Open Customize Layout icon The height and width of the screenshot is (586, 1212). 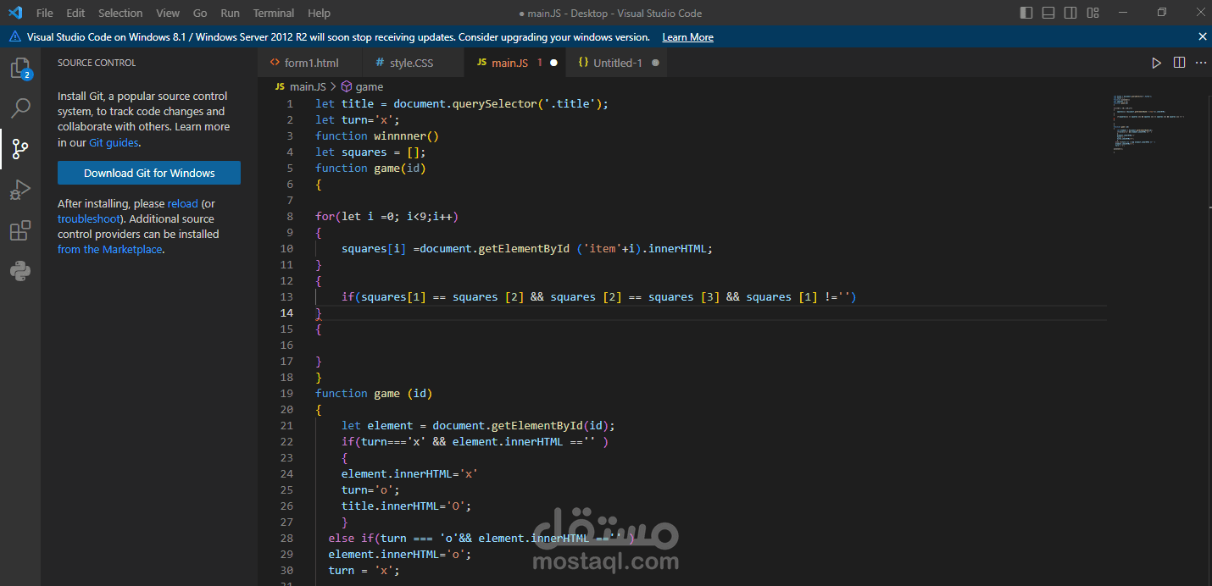(1092, 13)
